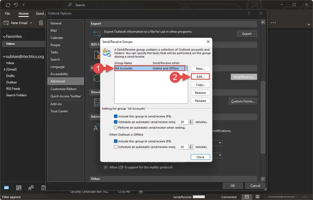313x200 pixels.
Task: Open the Calendar view icon in navigation bar
Action: pos(19,187)
